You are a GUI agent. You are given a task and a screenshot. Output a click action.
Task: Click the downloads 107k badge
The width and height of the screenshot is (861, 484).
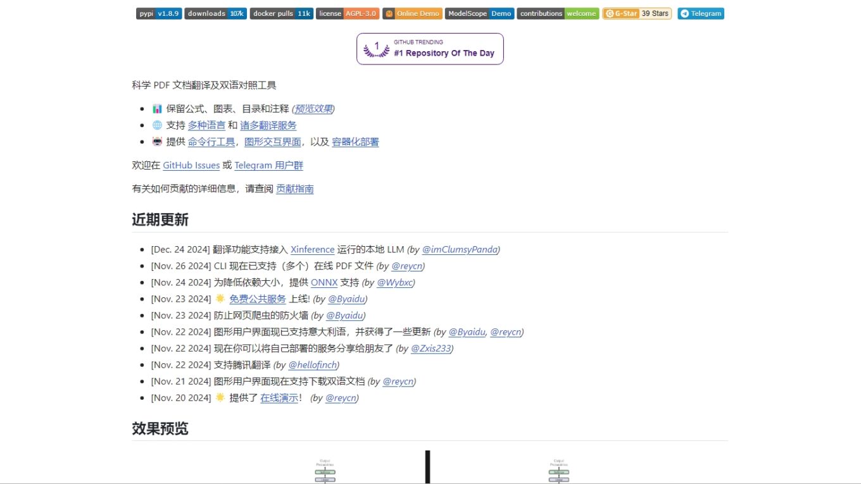coord(216,13)
